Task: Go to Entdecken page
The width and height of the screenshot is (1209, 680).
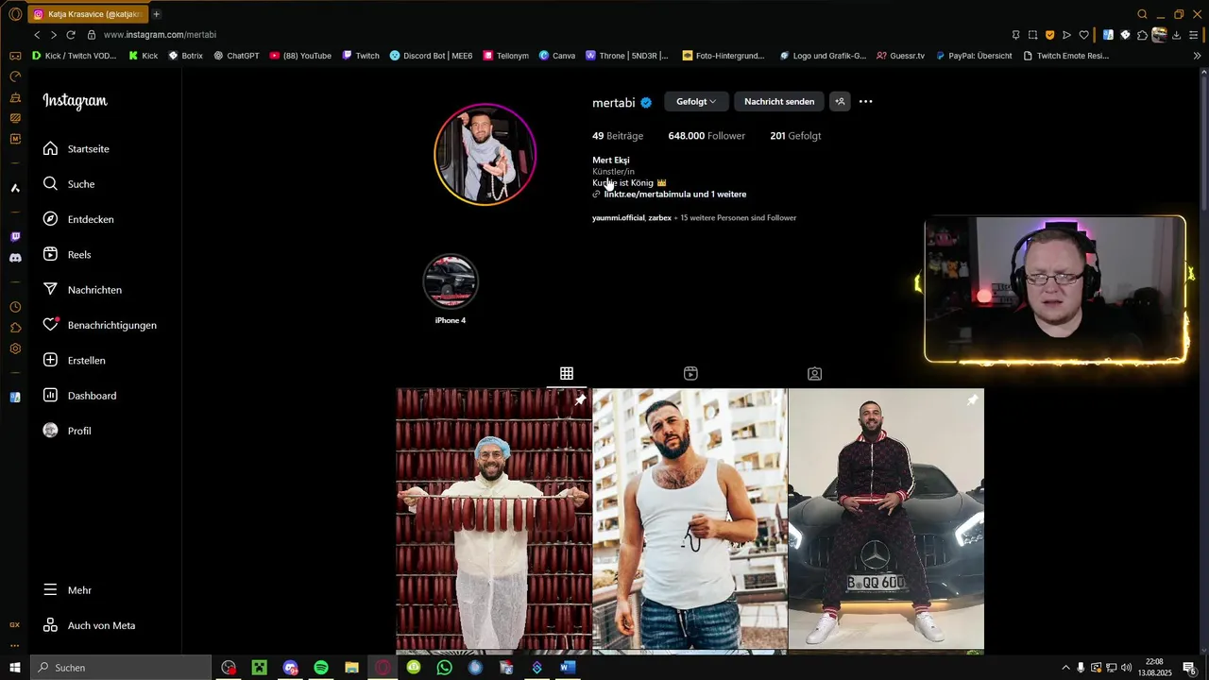Action: tap(78, 219)
